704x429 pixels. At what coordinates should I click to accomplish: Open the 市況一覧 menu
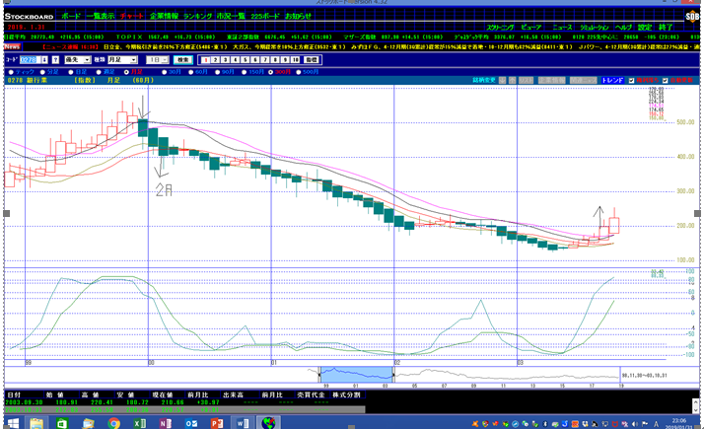coord(231,16)
